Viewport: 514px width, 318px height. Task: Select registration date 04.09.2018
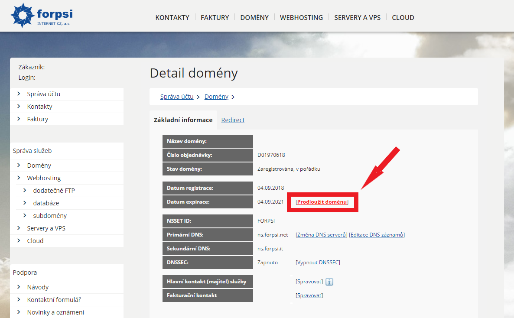[x=271, y=188]
